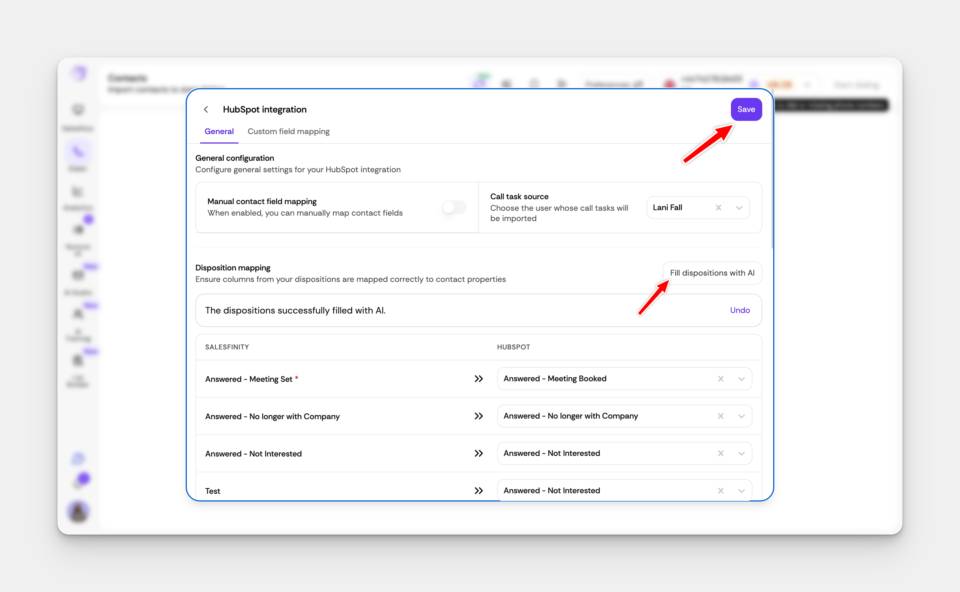Click double-arrow icon in Test row
This screenshot has height=592, width=960.
tap(479, 491)
